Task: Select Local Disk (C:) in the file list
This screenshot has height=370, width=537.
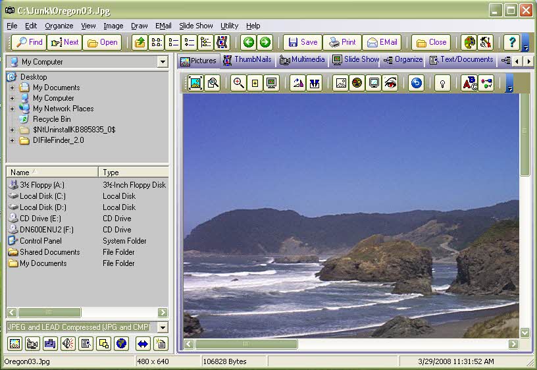Action: pos(43,196)
